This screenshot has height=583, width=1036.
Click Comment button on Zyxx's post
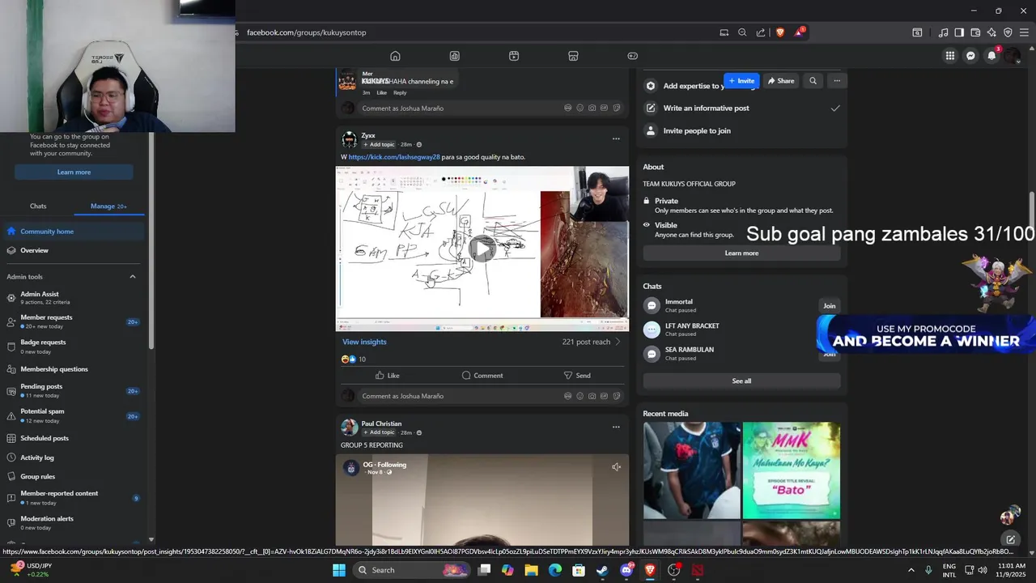point(482,376)
